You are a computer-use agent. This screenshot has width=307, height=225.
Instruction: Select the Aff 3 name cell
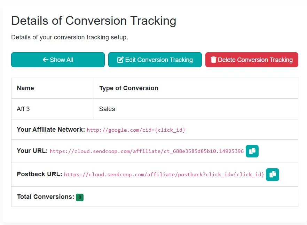click(23, 109)
